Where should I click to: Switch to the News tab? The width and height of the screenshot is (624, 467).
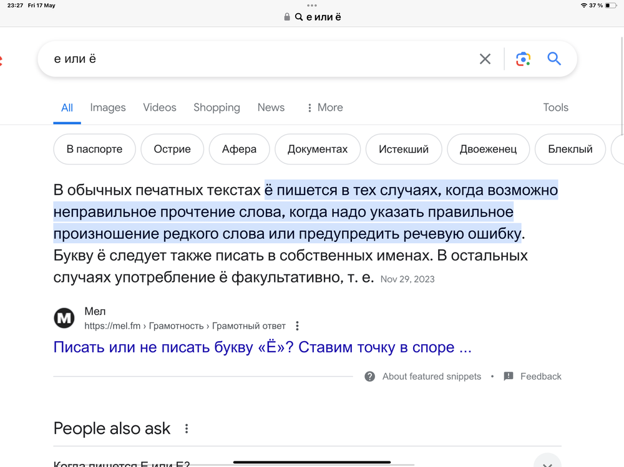(x=270, y=107)
